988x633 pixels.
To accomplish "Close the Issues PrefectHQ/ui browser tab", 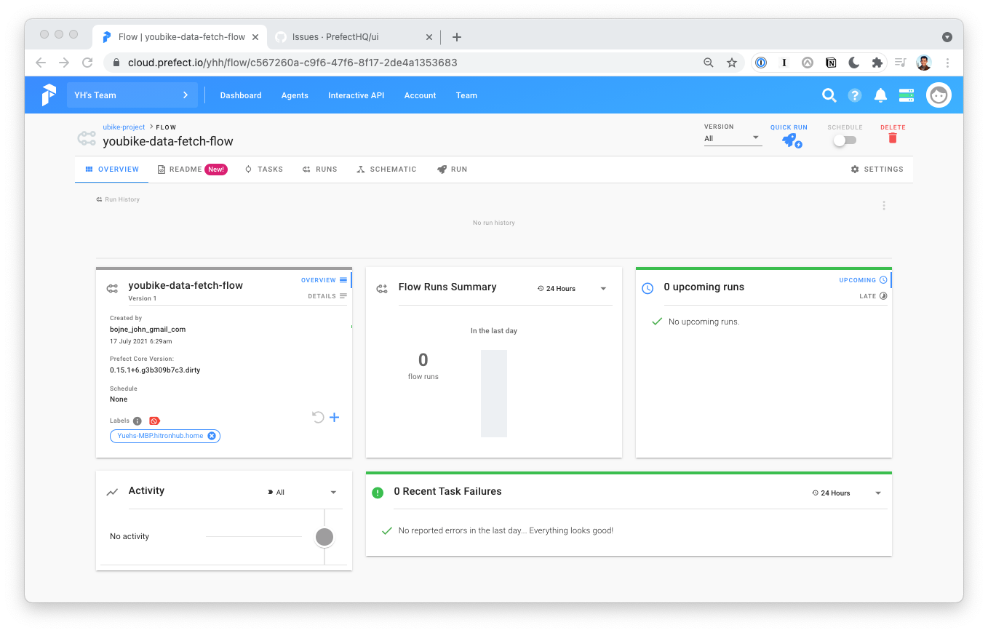I will point(429,37).
